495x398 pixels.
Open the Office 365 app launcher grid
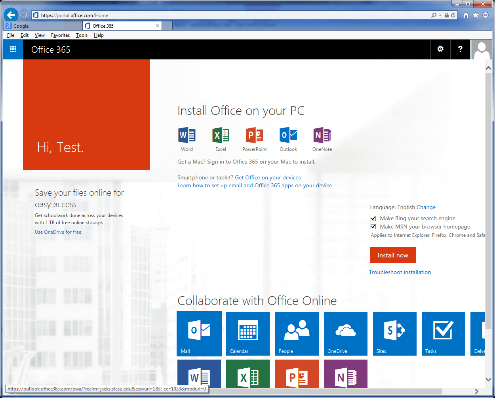pos(13,50)
